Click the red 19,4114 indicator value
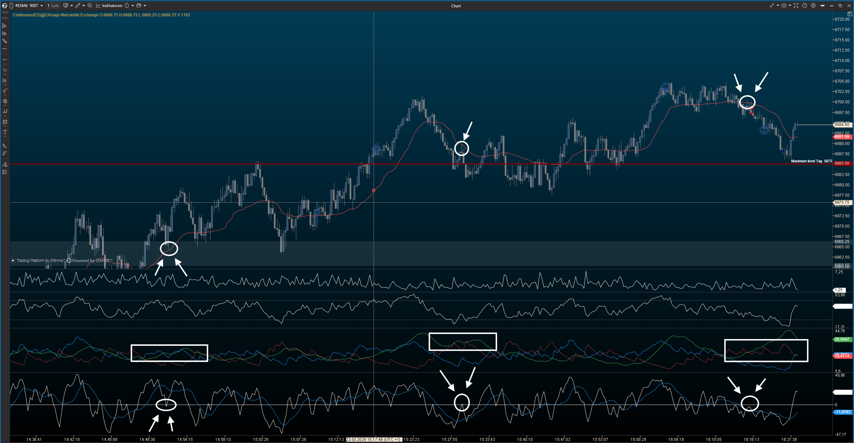 (842, 356)
